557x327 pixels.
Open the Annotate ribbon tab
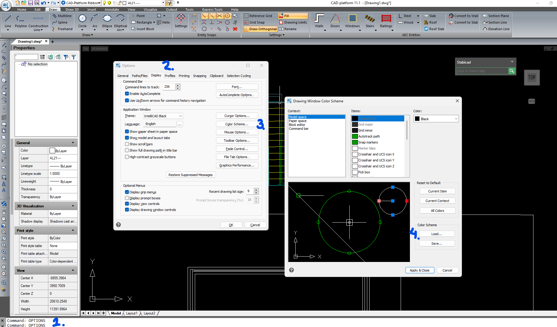(112, 10)
